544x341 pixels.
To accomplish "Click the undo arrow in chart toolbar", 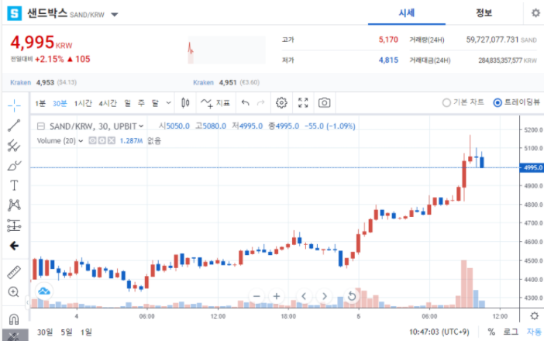I will click(246, 102).
